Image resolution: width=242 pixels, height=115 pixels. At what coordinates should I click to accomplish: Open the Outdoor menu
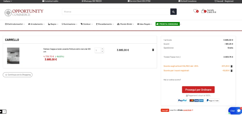86,24
